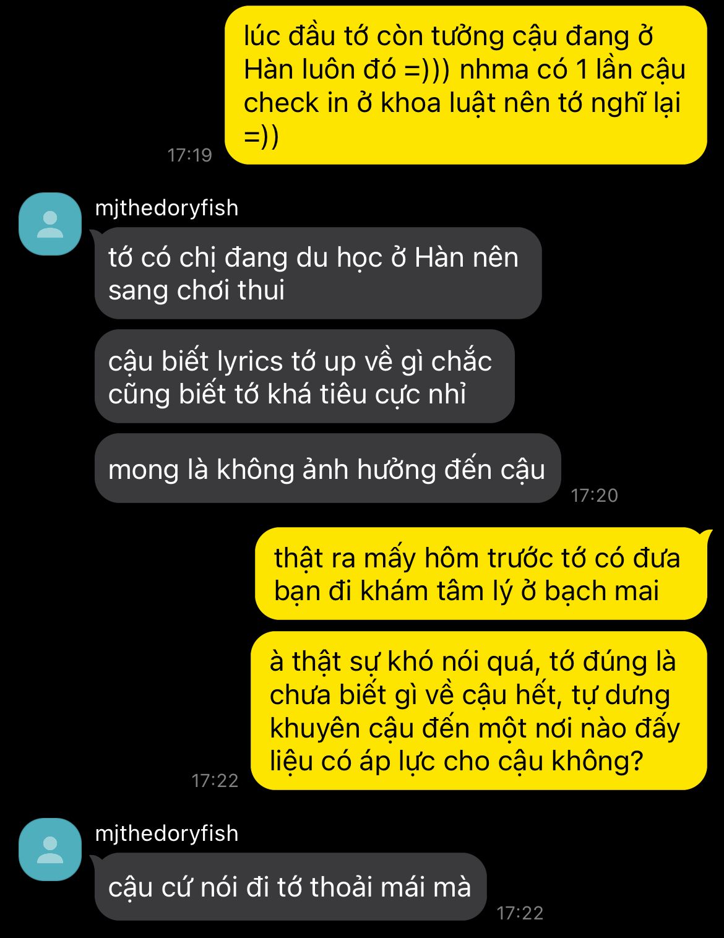This screenshot has width=724, height=938.
Task: Select the 'cậu biết lyrics tớ up' message bubble
Action: (304, 377)
